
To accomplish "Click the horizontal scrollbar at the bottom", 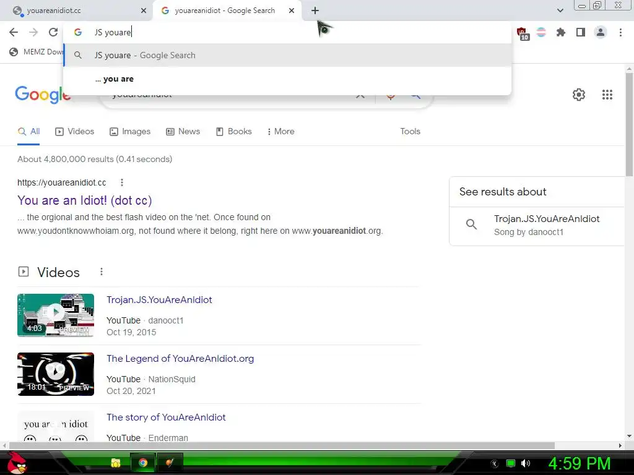I will coord(282,445).
